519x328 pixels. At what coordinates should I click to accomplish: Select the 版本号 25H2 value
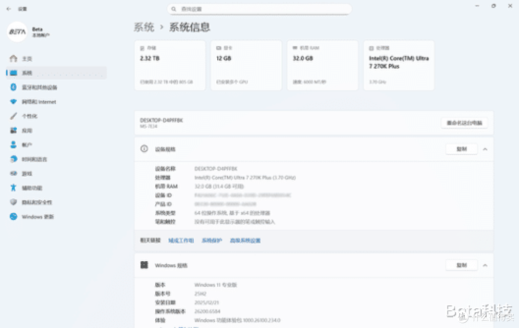[x=200, y=293]
